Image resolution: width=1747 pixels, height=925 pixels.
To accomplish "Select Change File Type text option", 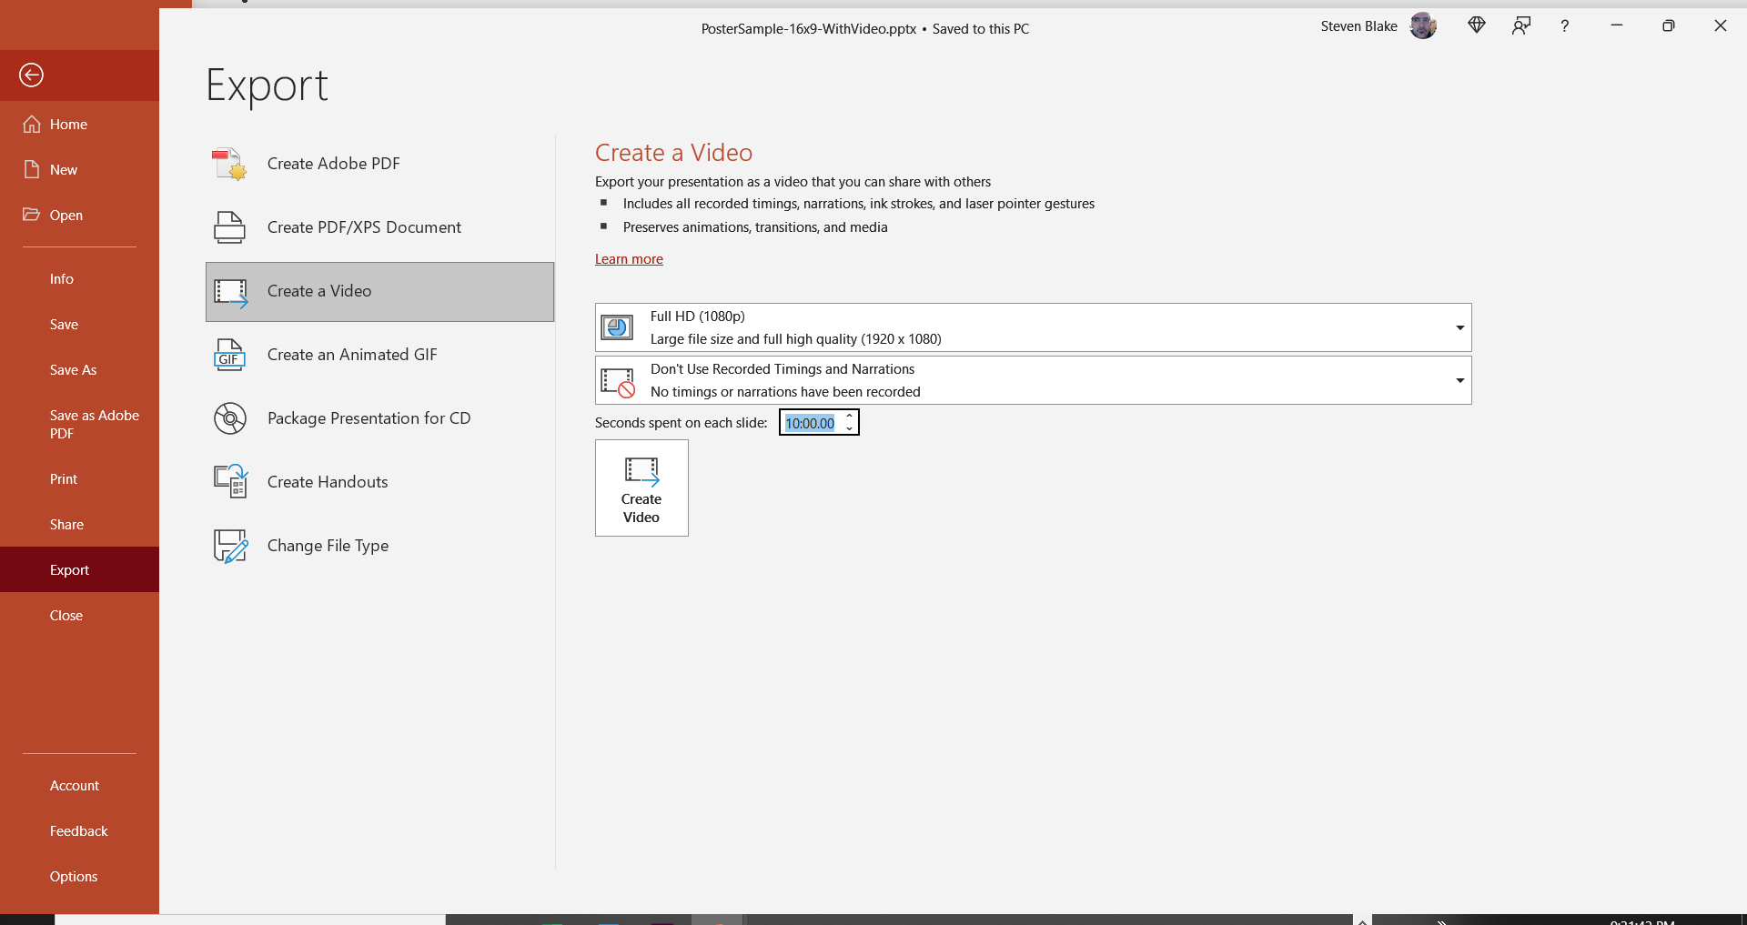I will click(x=328, y=546).
